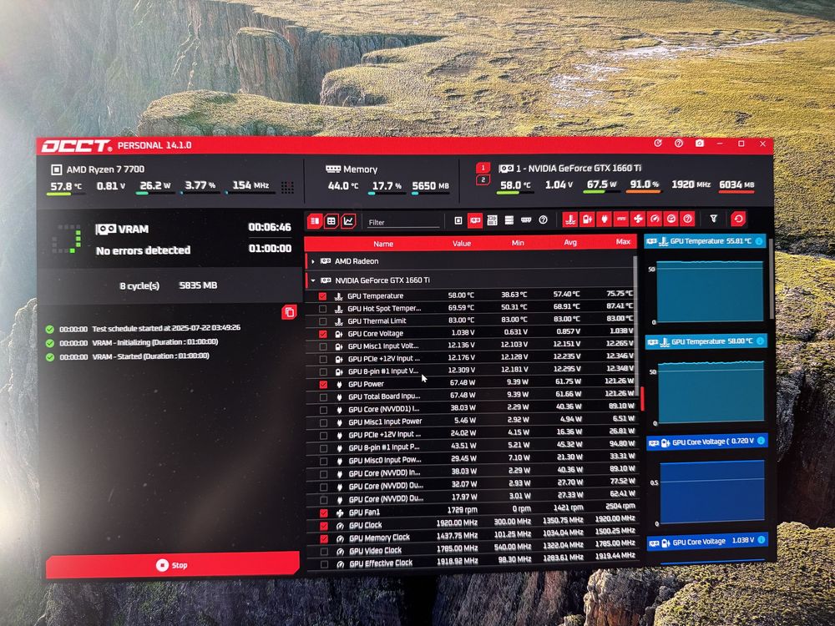Uncheck GPU Clock sensor
The width and height of the screenshot is (835, 626).
click(x=324, y=526)
